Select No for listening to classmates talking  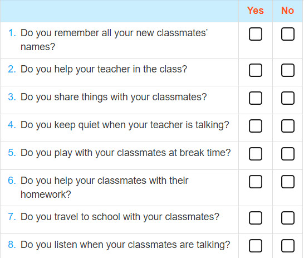pyautogui.click(x=288, y=246)
